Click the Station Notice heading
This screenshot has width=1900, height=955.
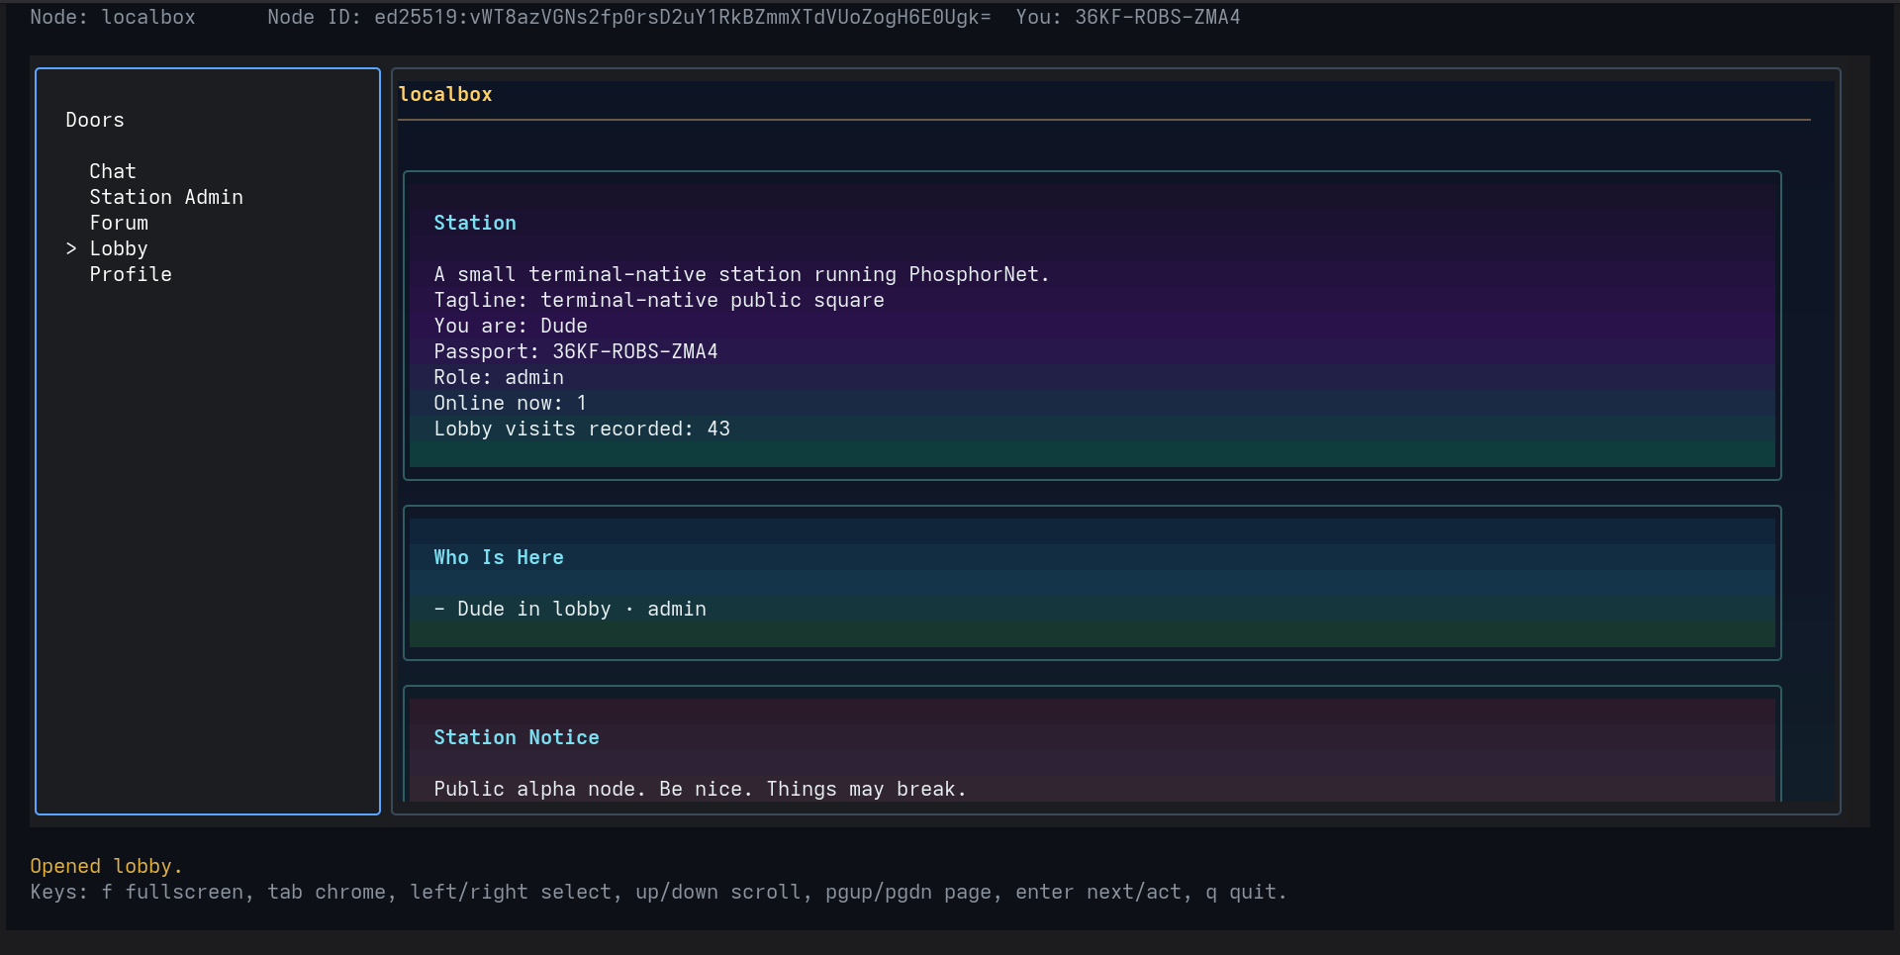tap(517, 737)
